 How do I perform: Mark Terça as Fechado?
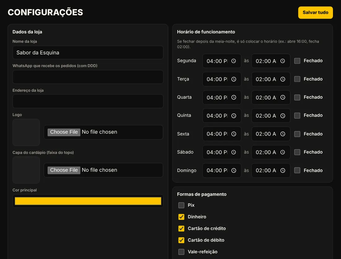(297, 79)
